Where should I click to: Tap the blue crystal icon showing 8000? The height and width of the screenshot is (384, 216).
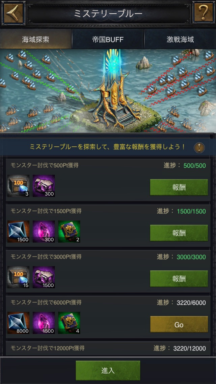pos(18,323)
